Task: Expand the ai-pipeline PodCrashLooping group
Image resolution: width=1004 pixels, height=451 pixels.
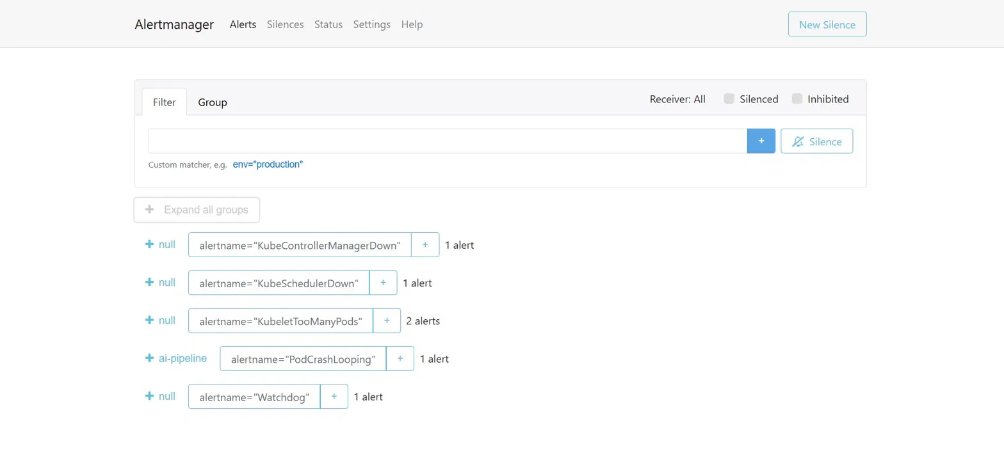Action: point(176,358)
